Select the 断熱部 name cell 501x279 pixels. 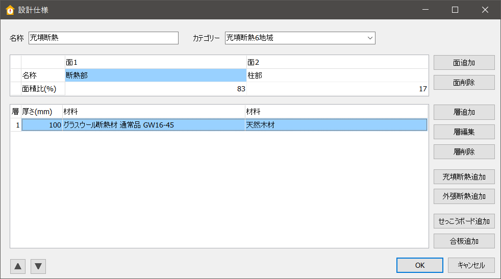156,75
